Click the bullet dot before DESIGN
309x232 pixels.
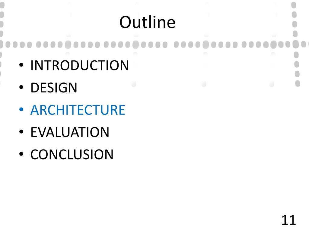pyautogui.click(x=21, y=87)
